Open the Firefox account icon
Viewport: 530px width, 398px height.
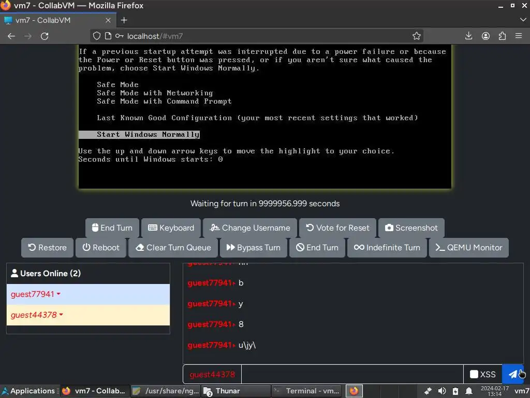pos(485,36)
